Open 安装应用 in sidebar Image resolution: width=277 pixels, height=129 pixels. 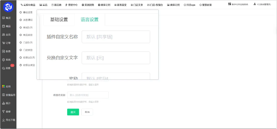click(9, 95)
